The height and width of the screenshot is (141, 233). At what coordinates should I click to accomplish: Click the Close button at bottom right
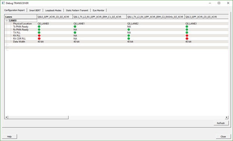(x=223, y=137)
